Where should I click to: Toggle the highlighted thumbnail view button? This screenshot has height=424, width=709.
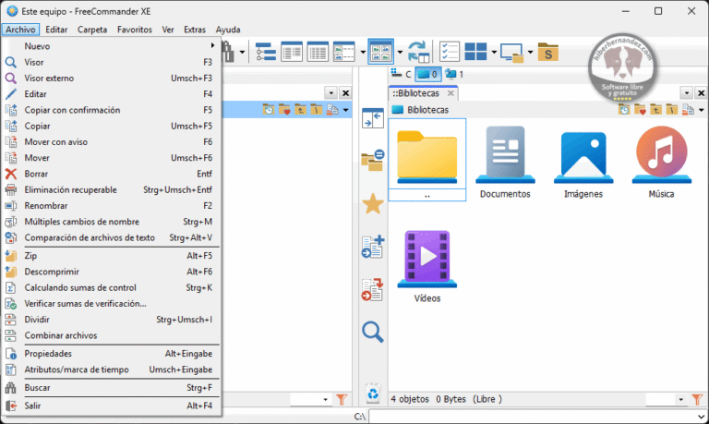(380, 52)
